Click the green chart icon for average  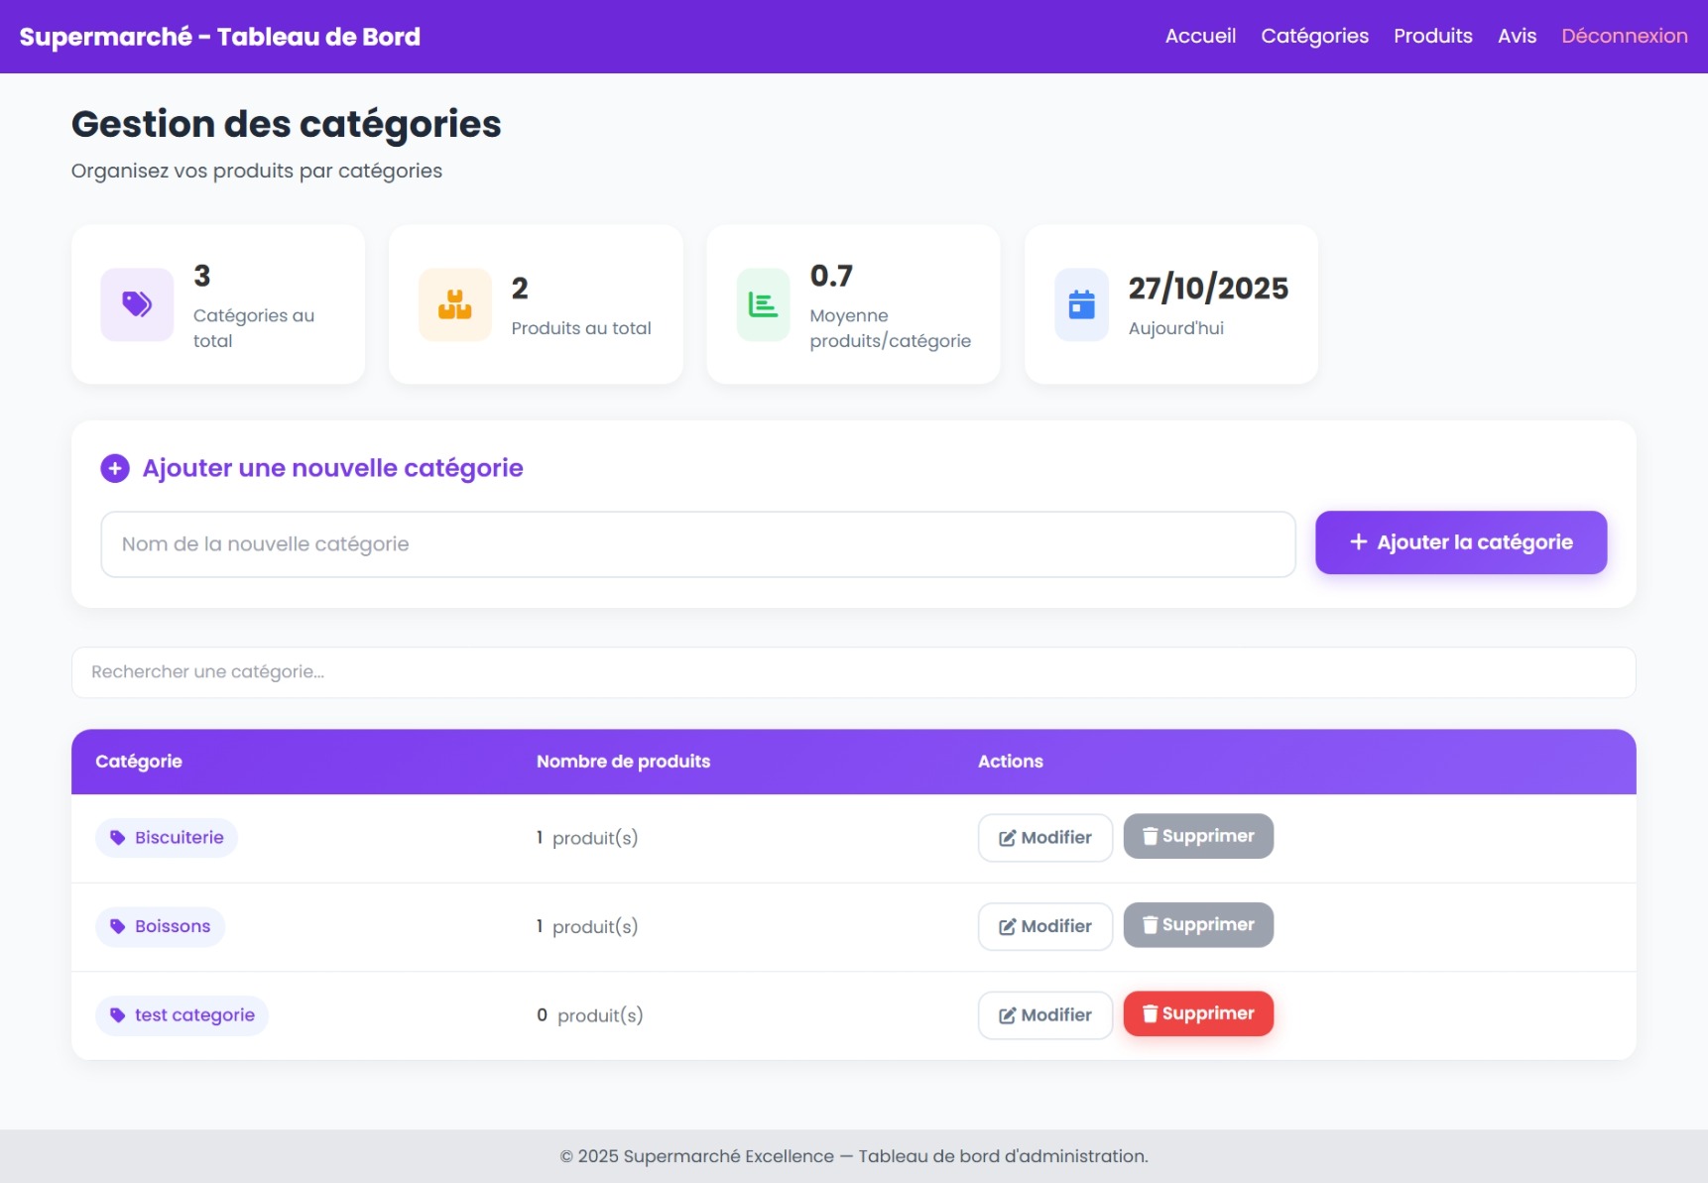tap(763, 304)
